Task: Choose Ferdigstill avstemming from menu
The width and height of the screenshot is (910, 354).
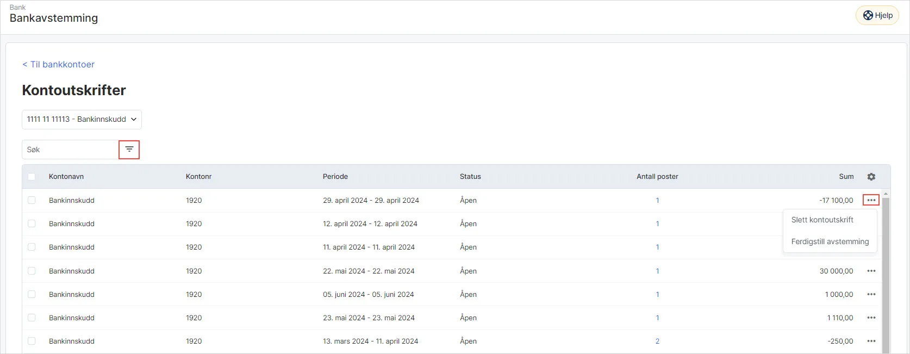Action: point(830,241)
